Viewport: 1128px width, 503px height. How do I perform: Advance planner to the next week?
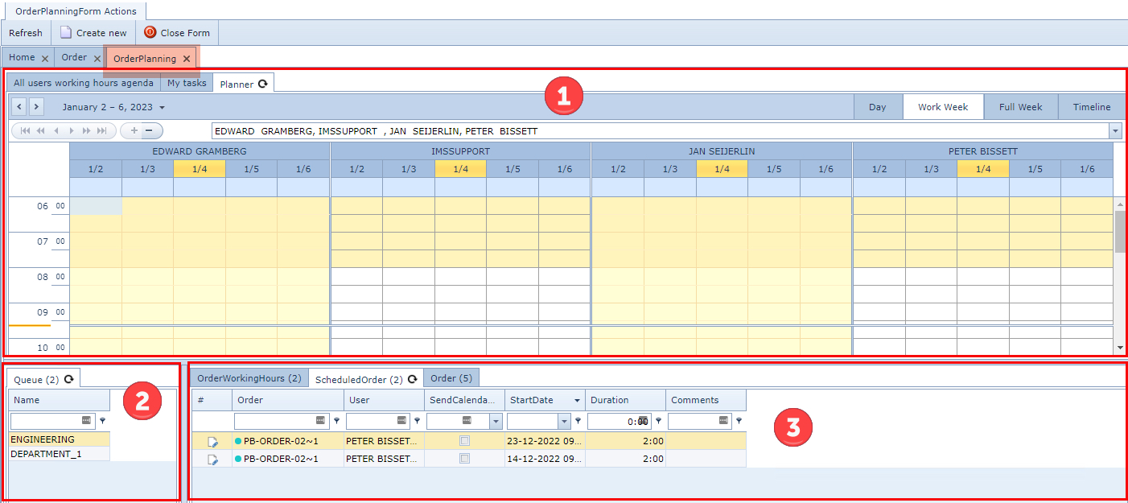click(x=36, y=107)
